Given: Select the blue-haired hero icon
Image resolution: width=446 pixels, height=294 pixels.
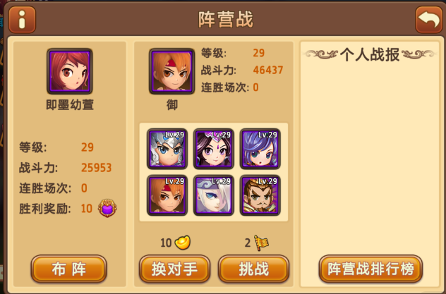Looking at the screenshot, I should coord(260,149).
